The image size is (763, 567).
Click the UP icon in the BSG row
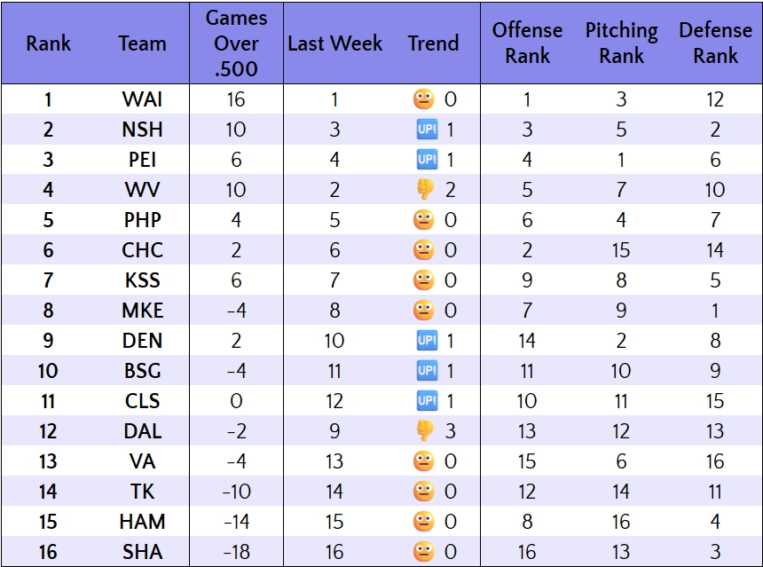426,371
